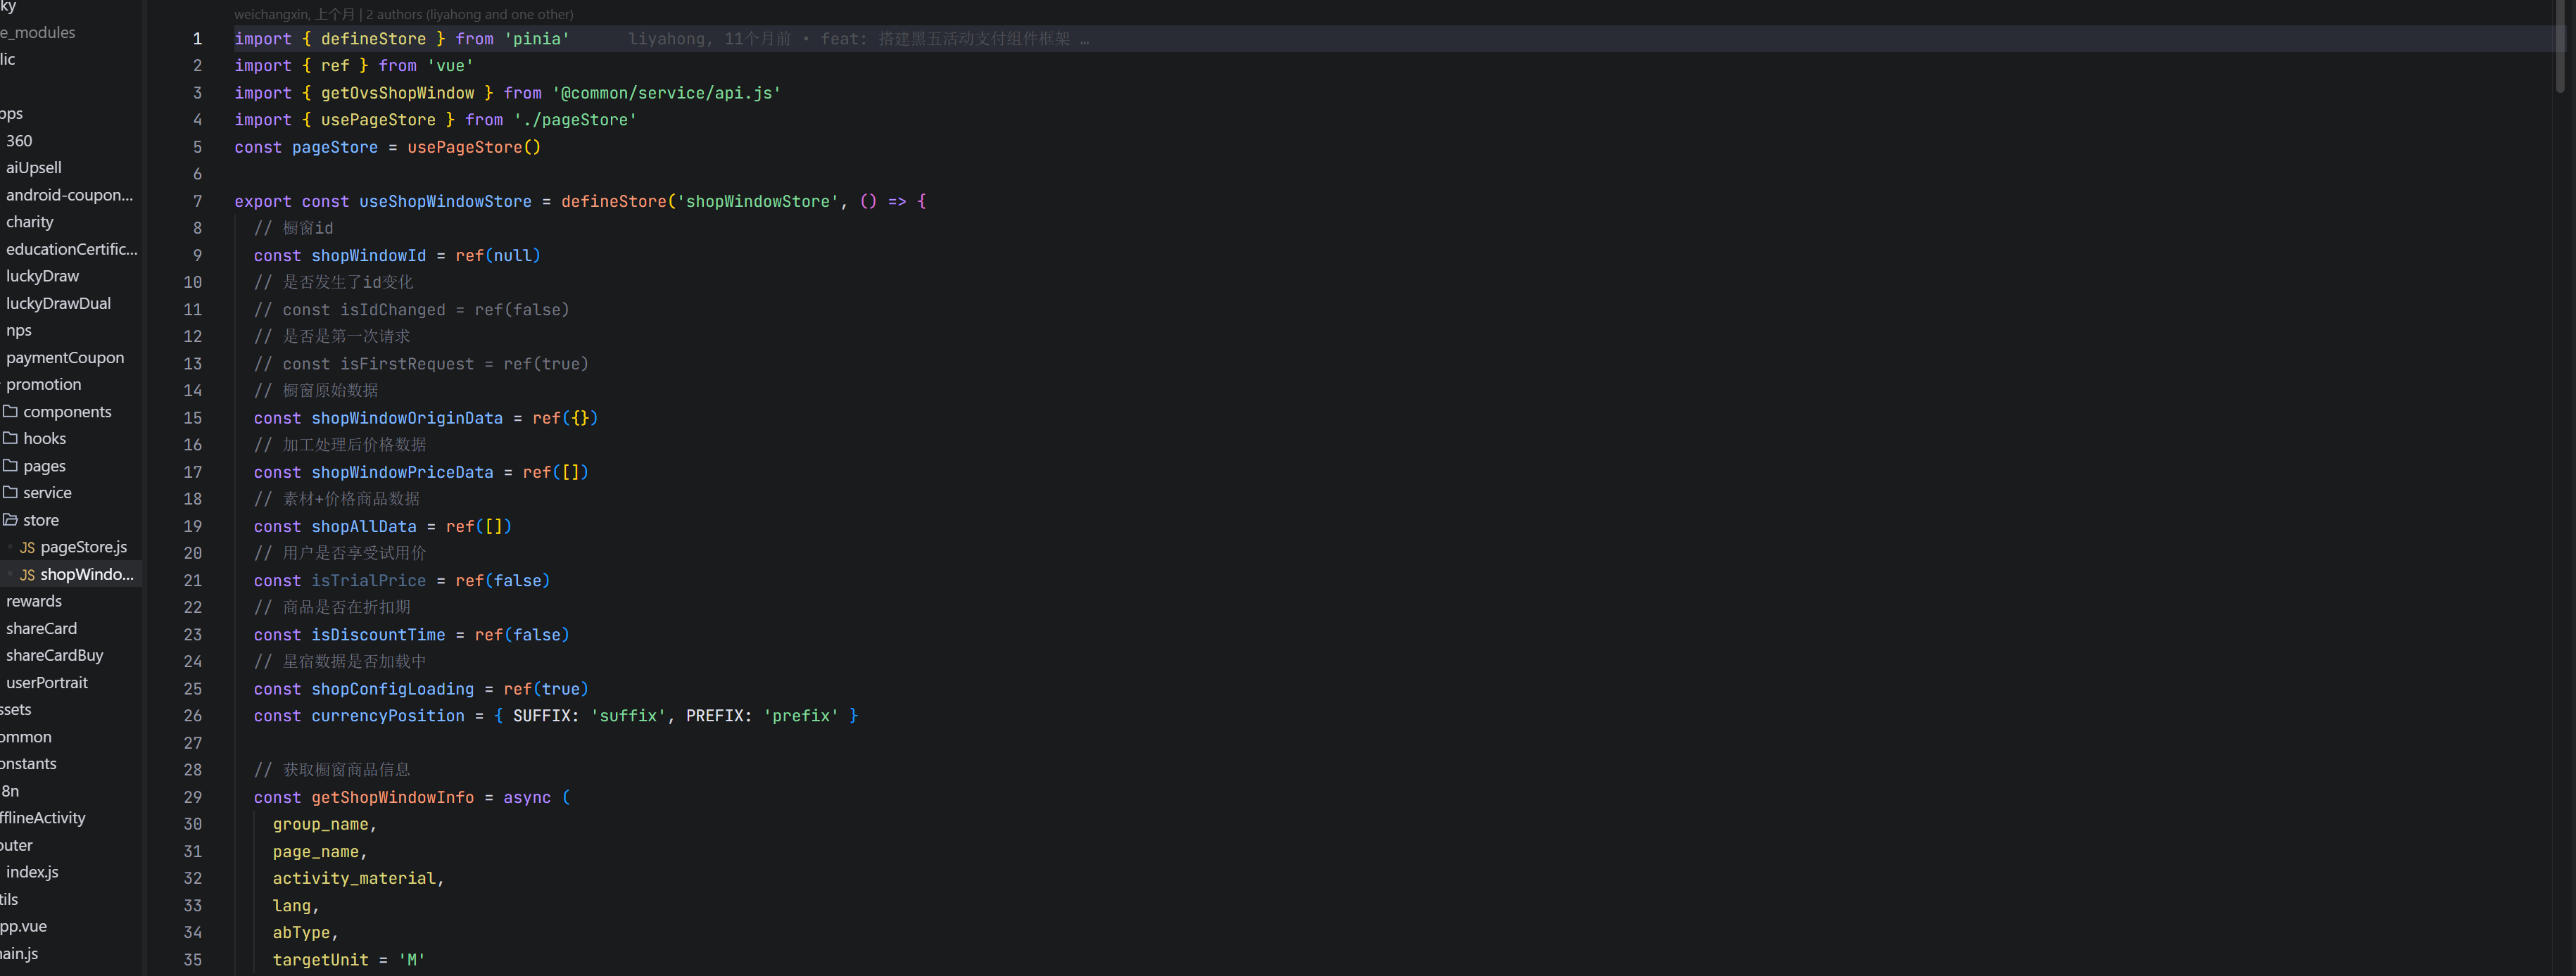Click the vertical scrollbar thumb at right

point(2560,45)
